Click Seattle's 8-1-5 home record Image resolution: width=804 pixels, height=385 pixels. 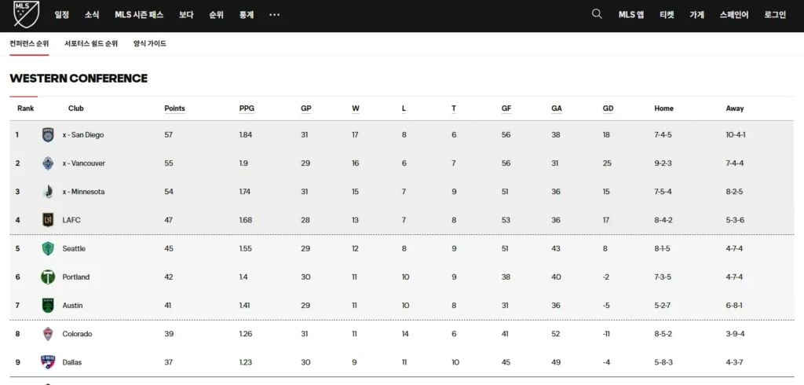coord(663,248)
